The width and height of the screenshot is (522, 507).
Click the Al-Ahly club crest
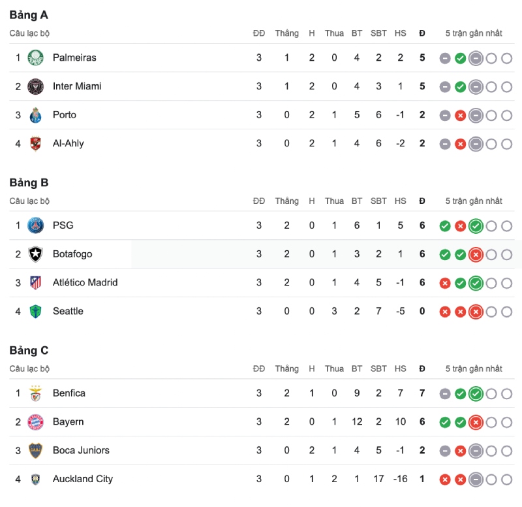tap(35, 144)
